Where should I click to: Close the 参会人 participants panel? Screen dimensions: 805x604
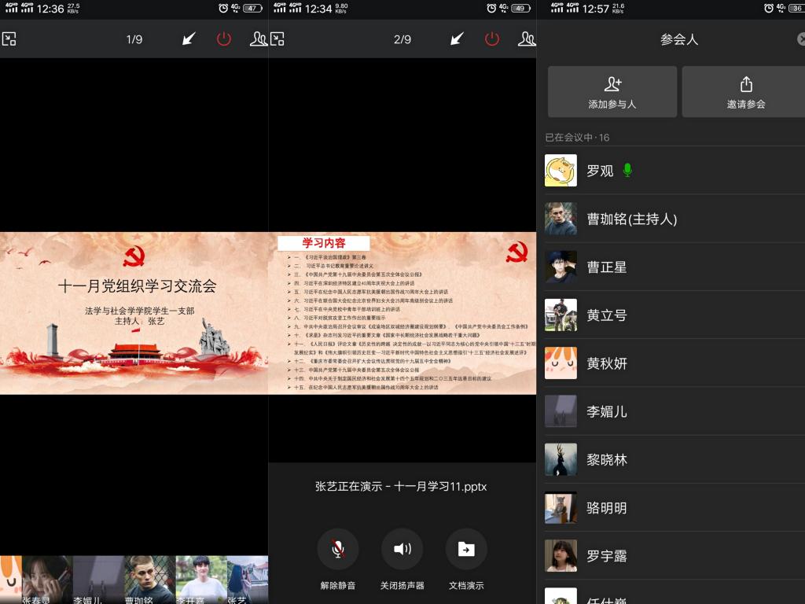pyautogui.click(x=800, y=39)
